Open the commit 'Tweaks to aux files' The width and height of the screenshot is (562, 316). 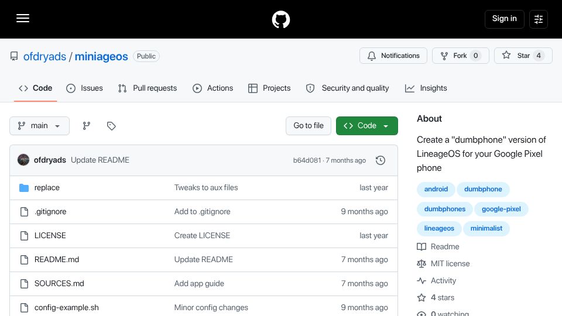[x=206, y=187]
